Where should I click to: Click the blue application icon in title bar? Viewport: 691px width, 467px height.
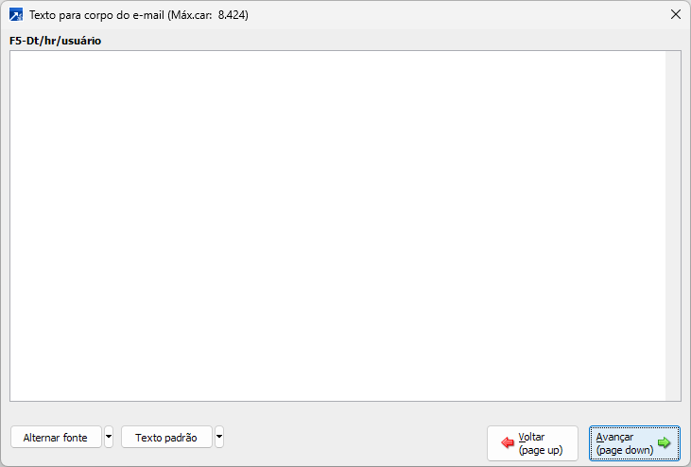(x=16, y=14)
